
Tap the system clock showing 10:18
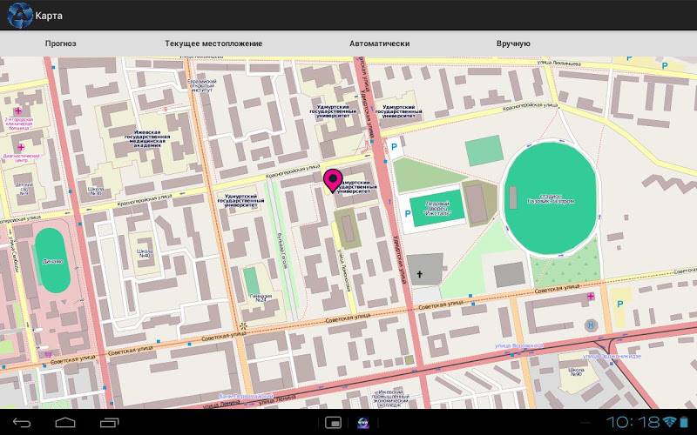(x=632, y=422)
